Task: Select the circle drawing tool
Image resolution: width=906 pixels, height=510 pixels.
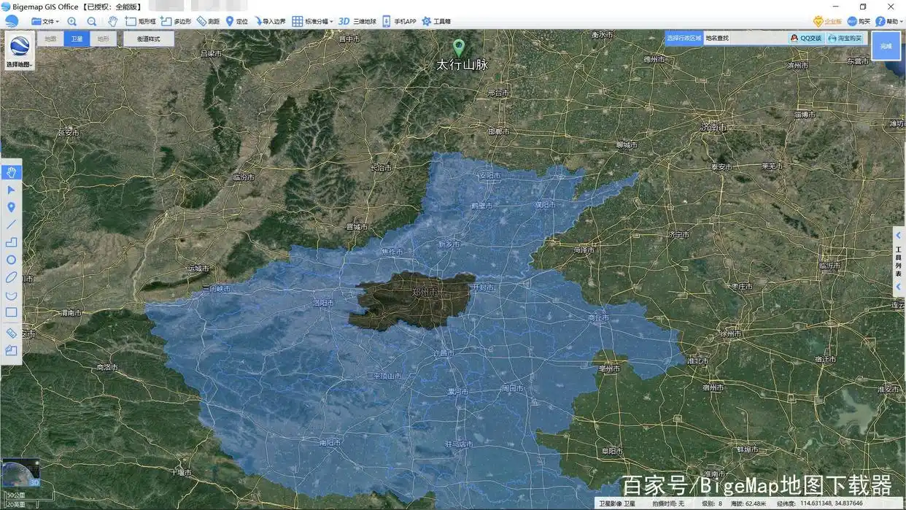Action: click(11, 260)
